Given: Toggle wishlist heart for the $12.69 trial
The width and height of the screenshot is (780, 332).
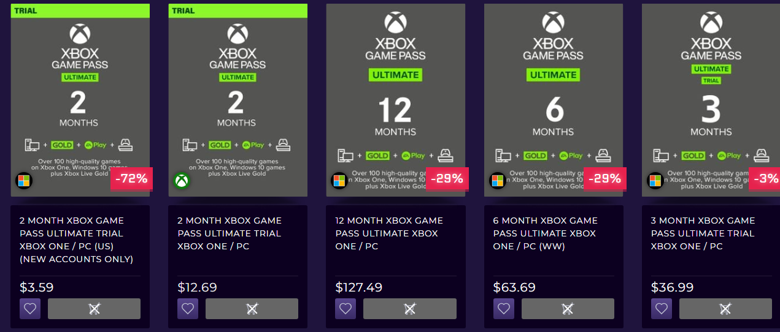Looking at the screenshot, I should 188,309.
